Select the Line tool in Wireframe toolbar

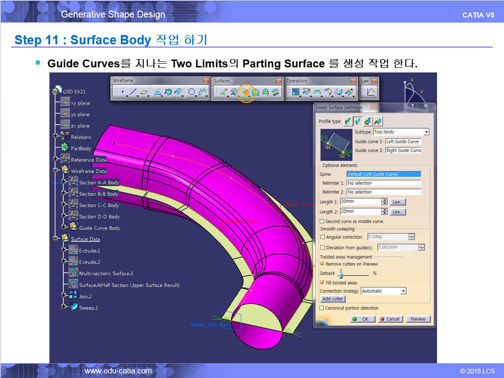click(133, 92)
